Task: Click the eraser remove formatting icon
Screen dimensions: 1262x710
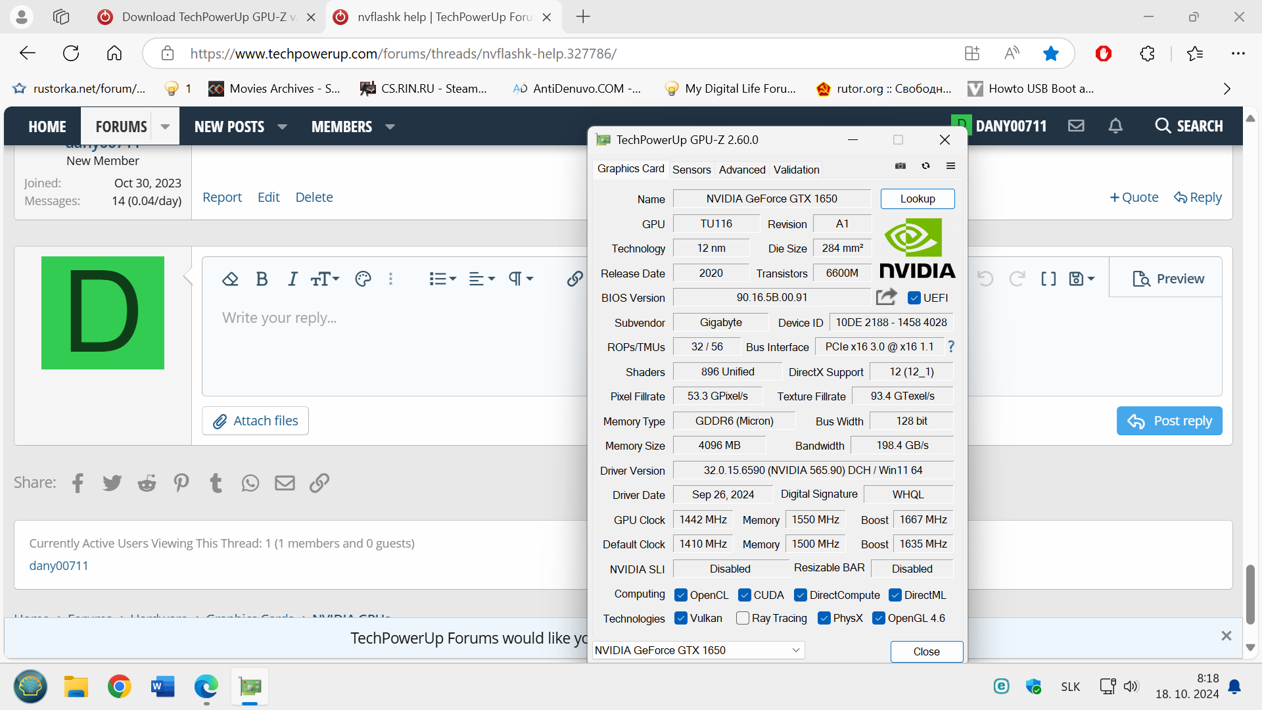Action: point(230,279)
